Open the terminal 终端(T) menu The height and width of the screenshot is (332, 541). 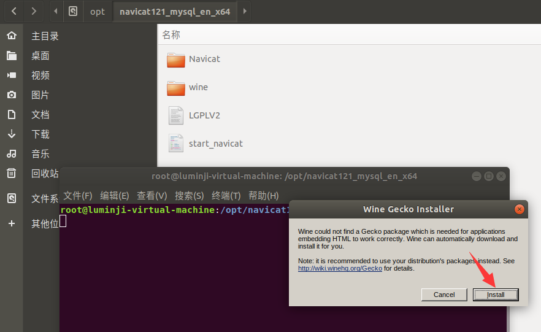(x=226, y=196)
